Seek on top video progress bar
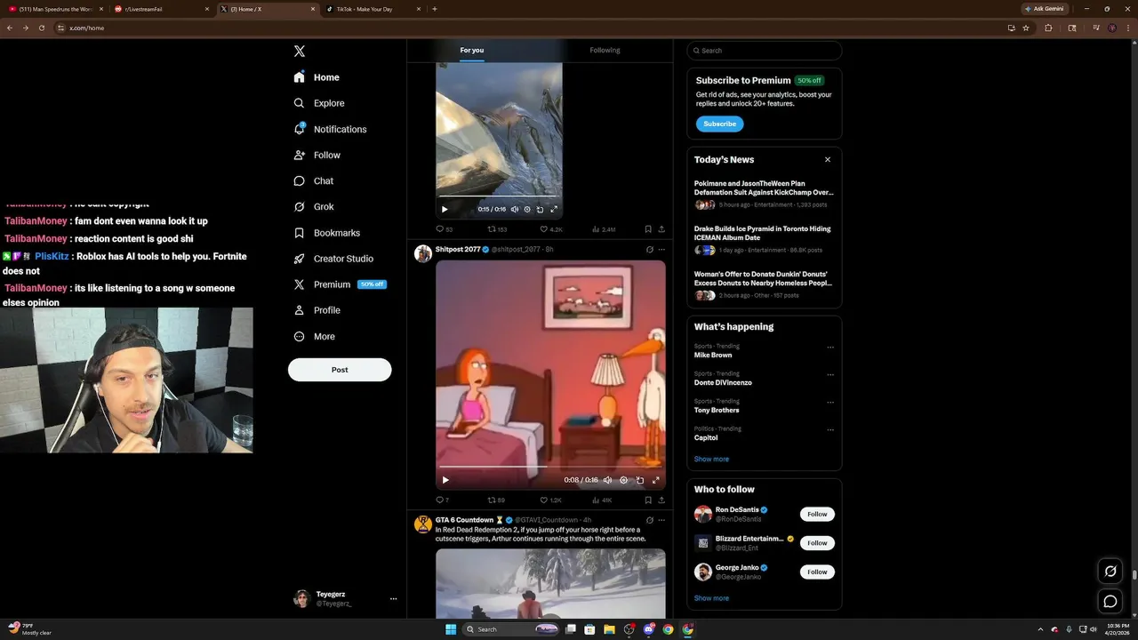The height and width of the screenshot is (640, 1138). tap(498, 196)
